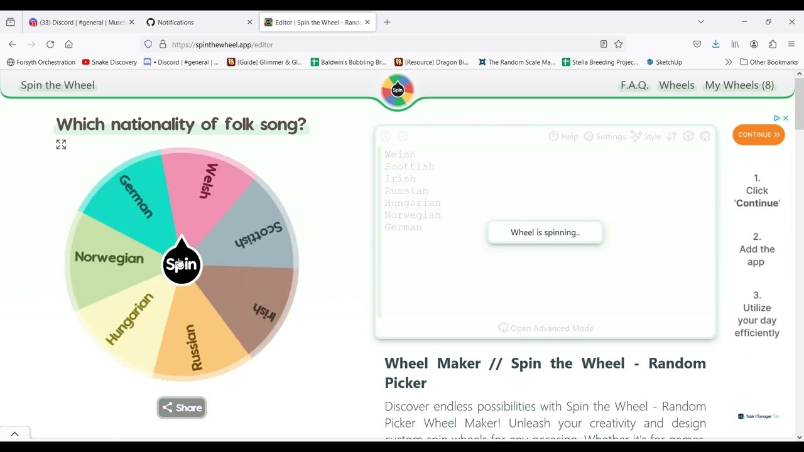Click the Save to Pocket icon
Viewport: 804px width, 452px height.
click(697, 45)
